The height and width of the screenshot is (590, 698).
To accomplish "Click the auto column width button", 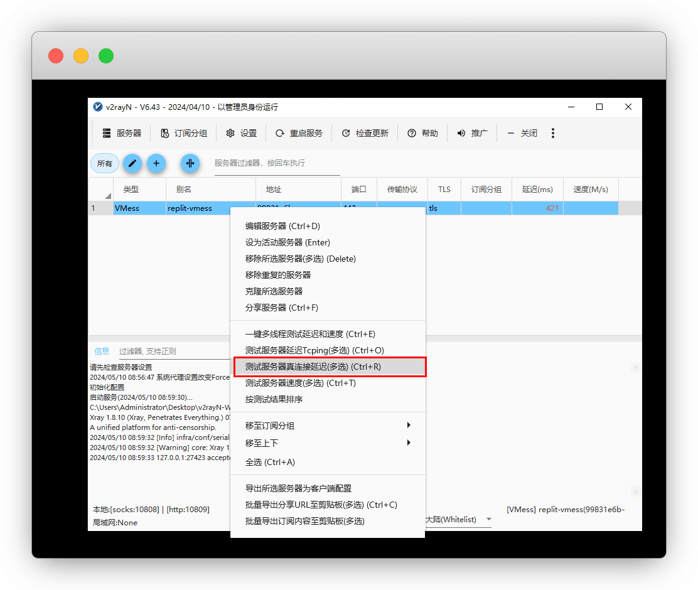I will pos(190,163).
